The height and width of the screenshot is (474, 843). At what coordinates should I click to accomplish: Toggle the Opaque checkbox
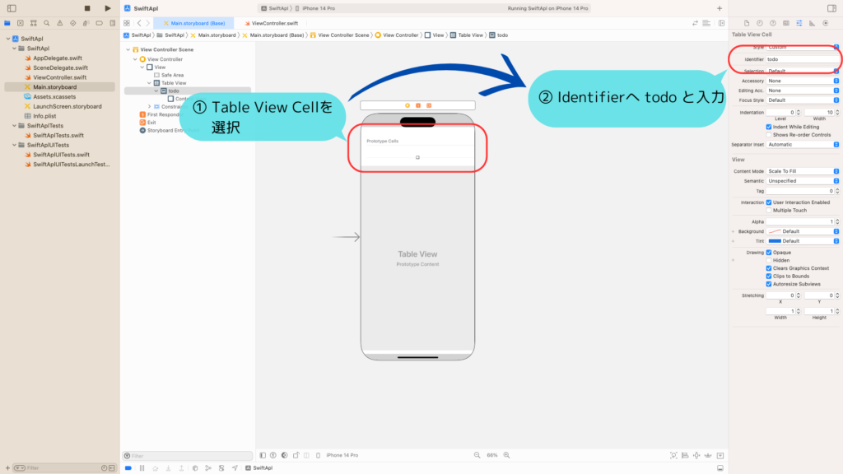coord(769,252)
